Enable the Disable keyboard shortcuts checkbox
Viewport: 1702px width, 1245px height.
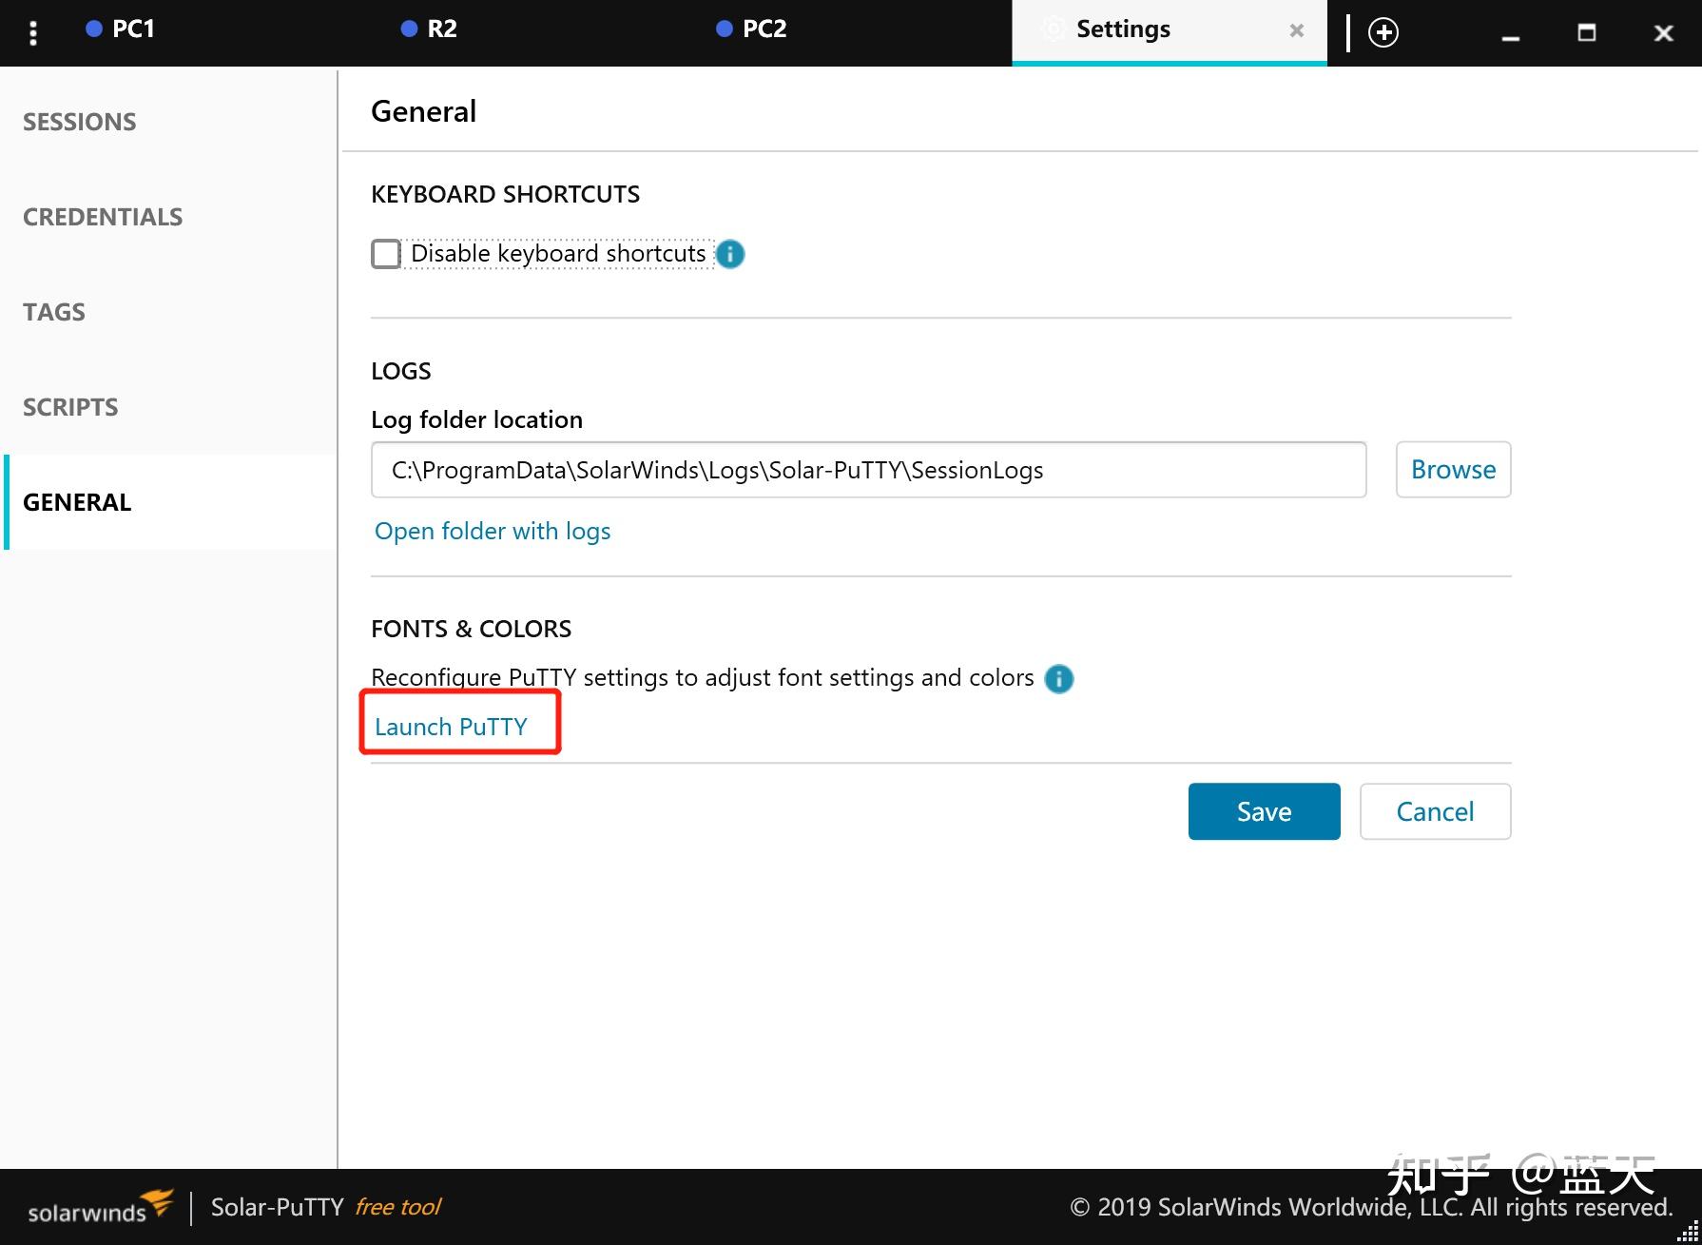[385, 254]
